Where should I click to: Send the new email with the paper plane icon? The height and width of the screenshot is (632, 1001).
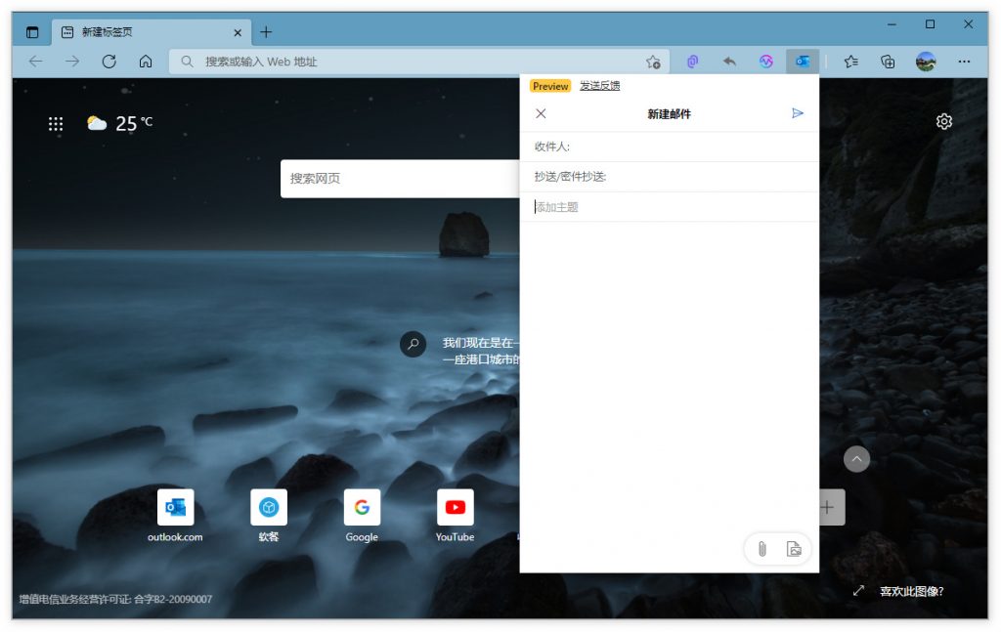pos(798,113)
